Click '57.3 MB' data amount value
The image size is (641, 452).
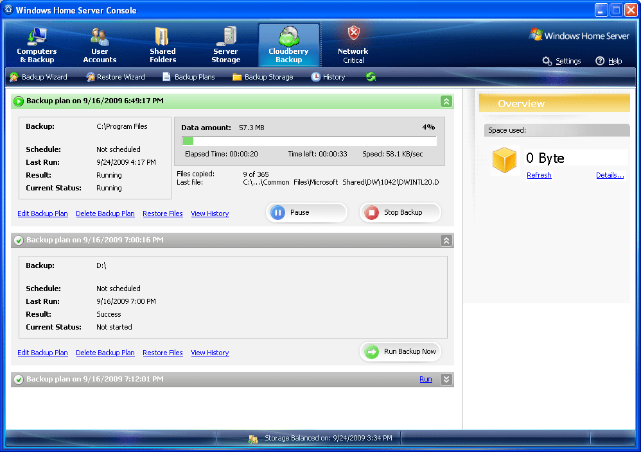(x=252, y=128)
